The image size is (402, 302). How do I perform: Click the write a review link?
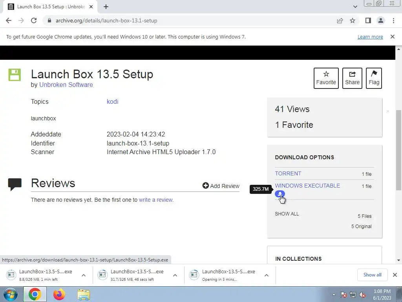[x=156, y=200]
